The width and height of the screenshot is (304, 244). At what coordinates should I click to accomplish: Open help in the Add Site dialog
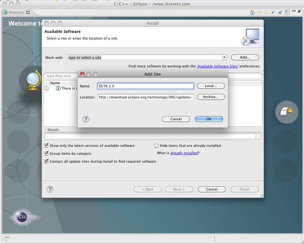tap(86, 119)
